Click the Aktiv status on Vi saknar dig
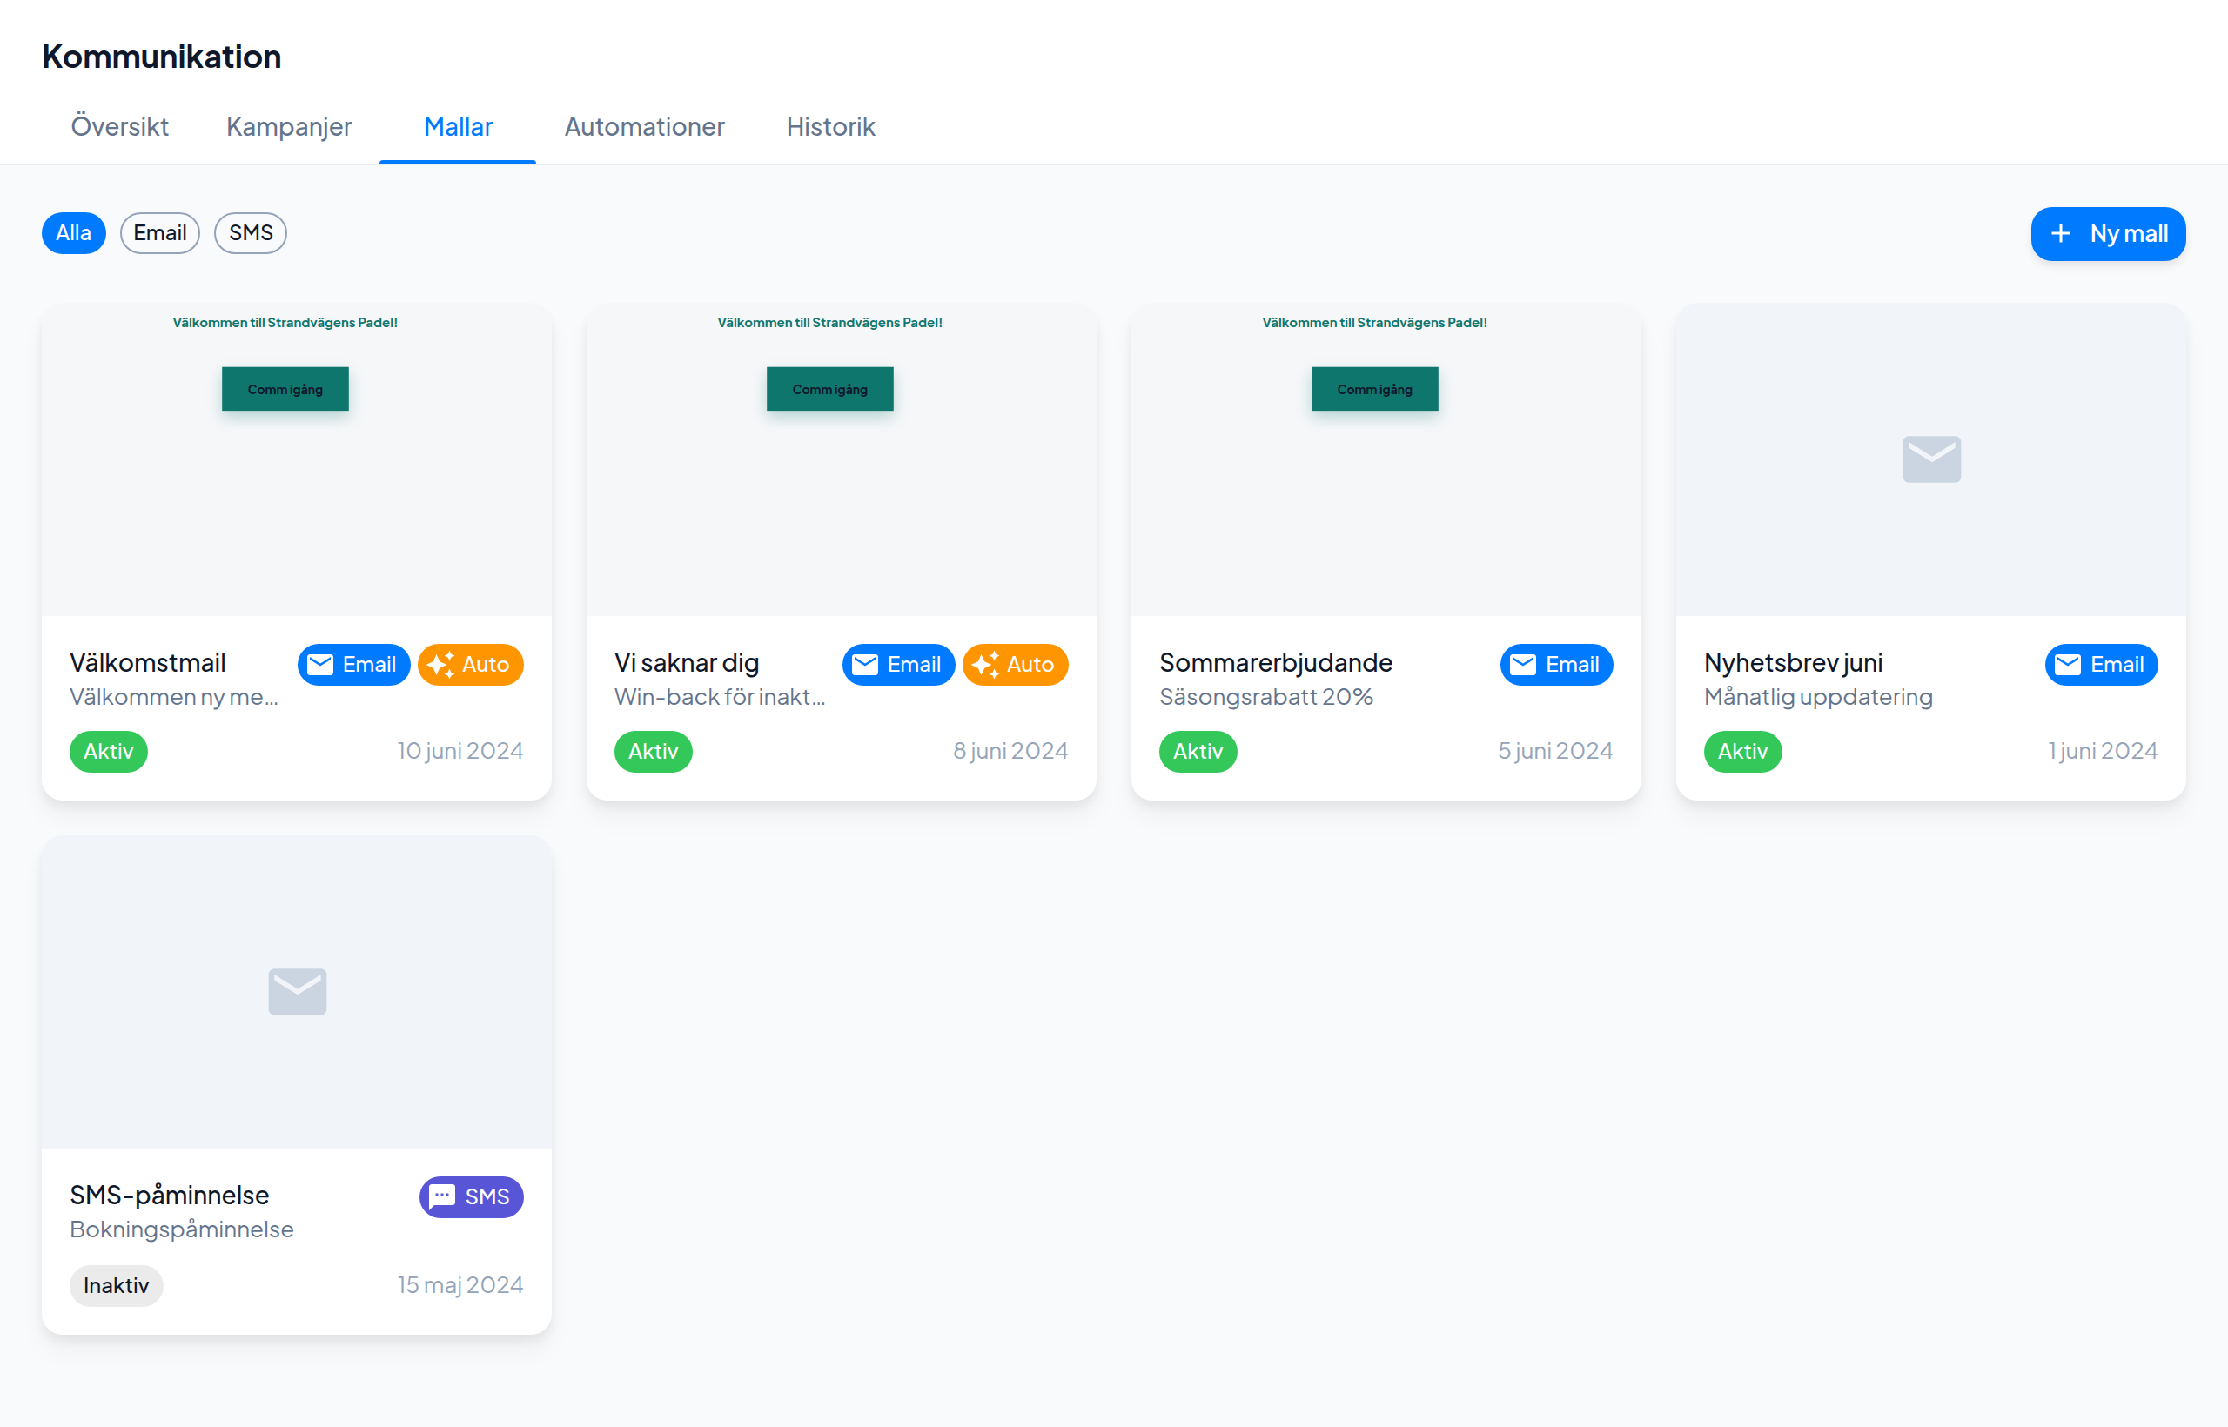The height and width of the screenshot is (1427, 2228). pyautogui.click(x=654, y=752)
